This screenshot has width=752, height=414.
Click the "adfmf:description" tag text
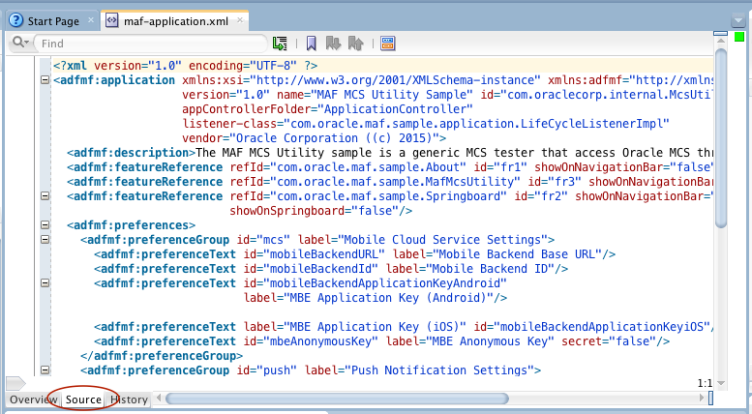coord(132,153)
